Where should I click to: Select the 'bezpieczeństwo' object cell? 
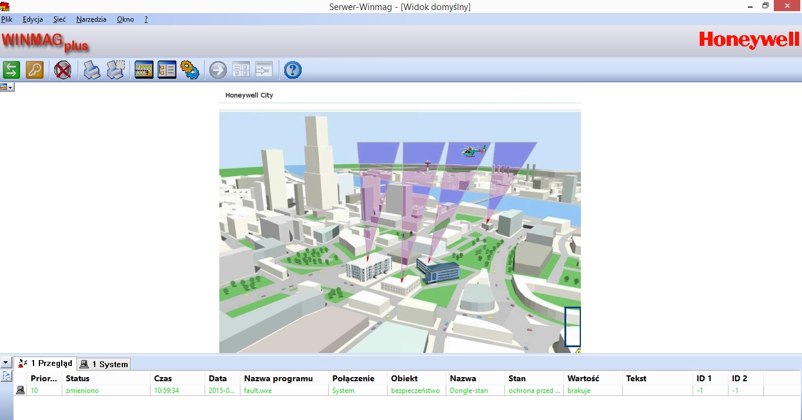417,390
